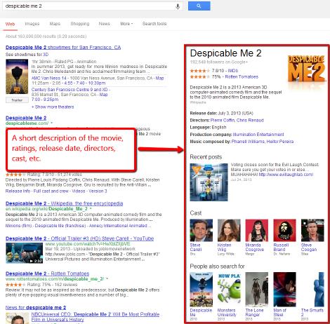Play the YouTube trailer video thumbnail
This screenshot has height=324, width=330.
pos(24,253)
